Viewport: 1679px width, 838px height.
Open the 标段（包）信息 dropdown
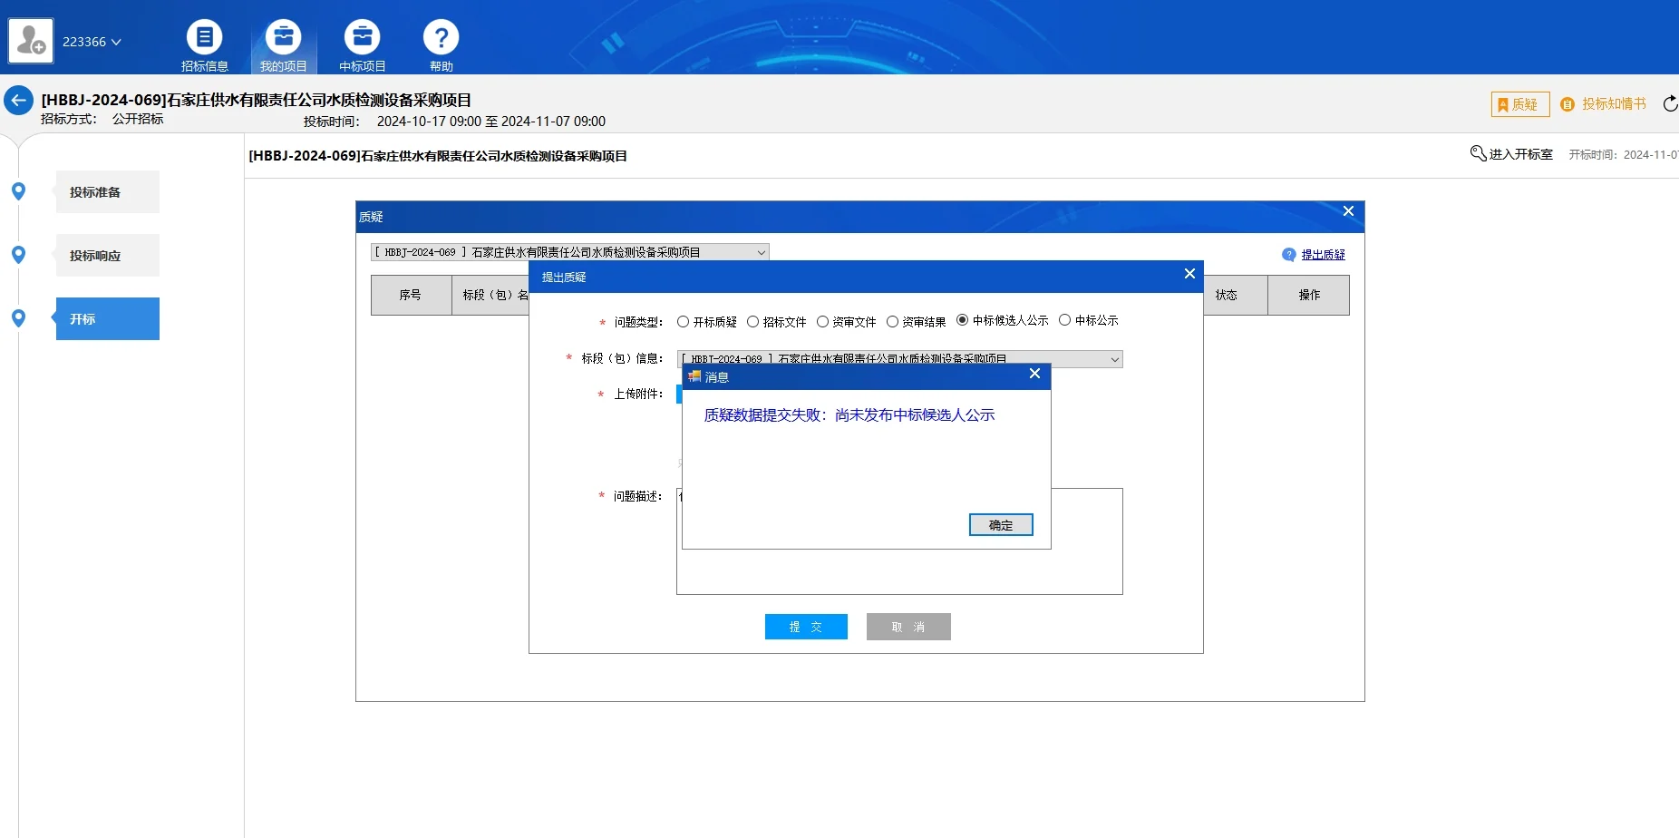click(1113, 358)
